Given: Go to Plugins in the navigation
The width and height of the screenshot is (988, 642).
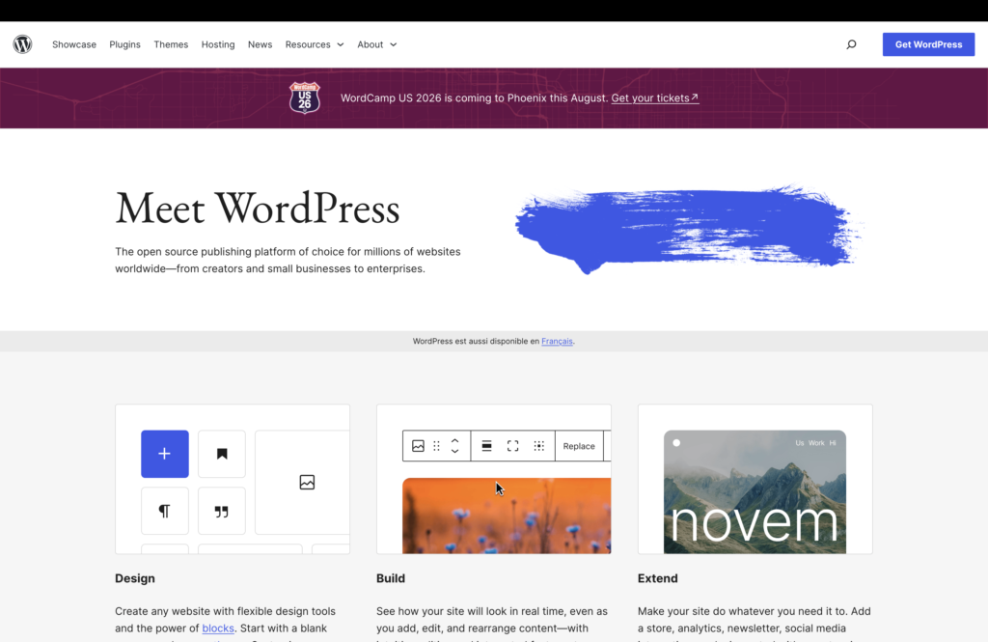Looking at the screenshot, I should tap(124, 44).
